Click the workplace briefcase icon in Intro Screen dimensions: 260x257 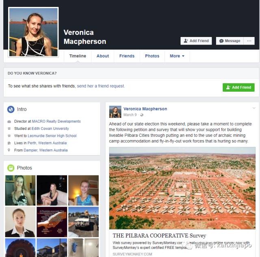(9, 122)
